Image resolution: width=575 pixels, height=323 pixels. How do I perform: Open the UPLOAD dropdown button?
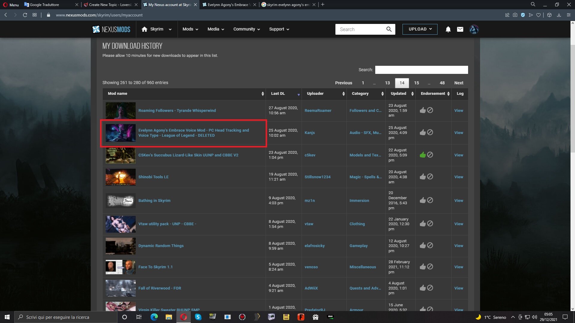(x=420, y=29)
